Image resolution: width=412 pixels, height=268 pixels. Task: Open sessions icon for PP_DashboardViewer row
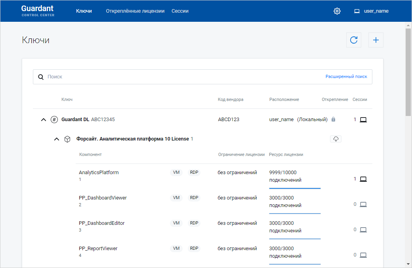[363, 204]
